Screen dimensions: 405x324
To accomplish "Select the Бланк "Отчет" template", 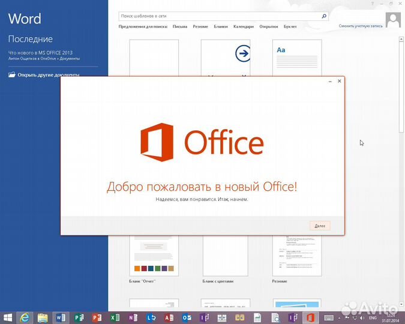I will coord(154,256).
